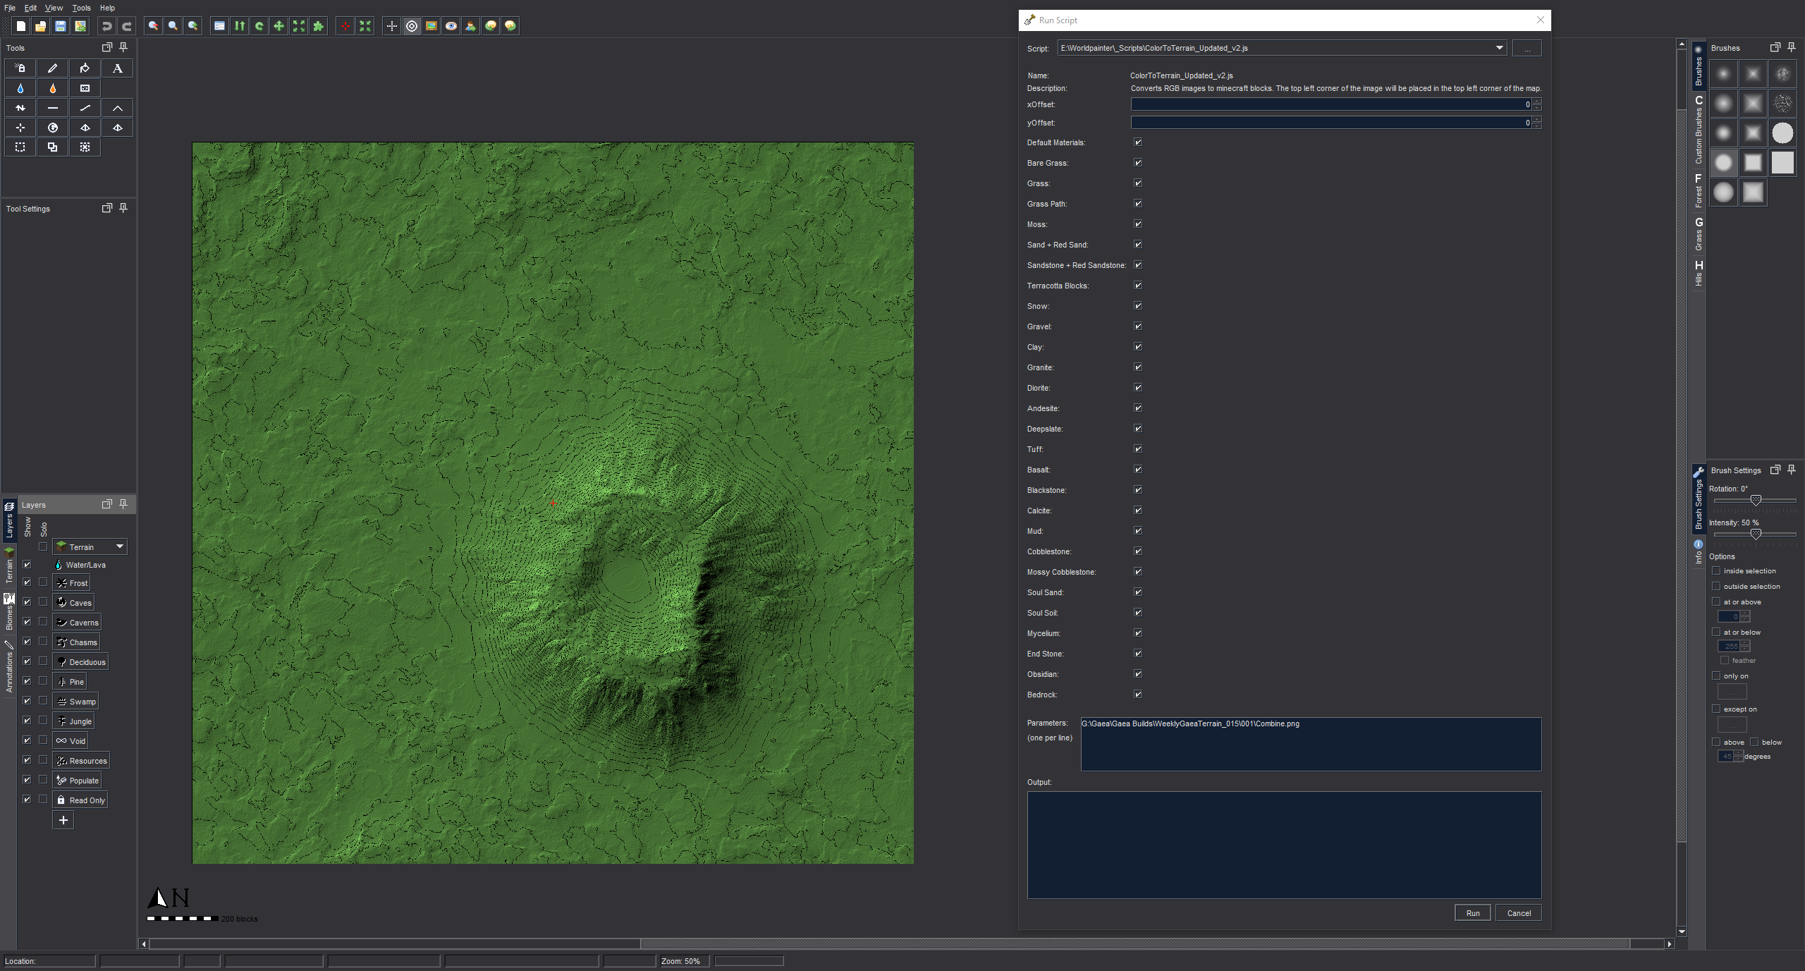The height and width of the screenshot is (971, 1805).
Task: Click the Rotate world green arrow icon
Action: [259, 26]
